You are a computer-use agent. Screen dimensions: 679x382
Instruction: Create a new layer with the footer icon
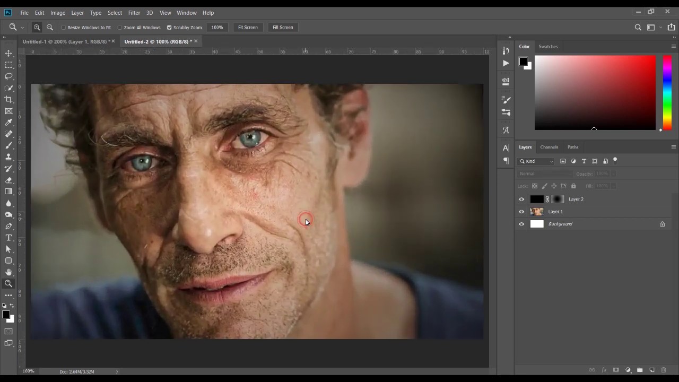[651, 370]
